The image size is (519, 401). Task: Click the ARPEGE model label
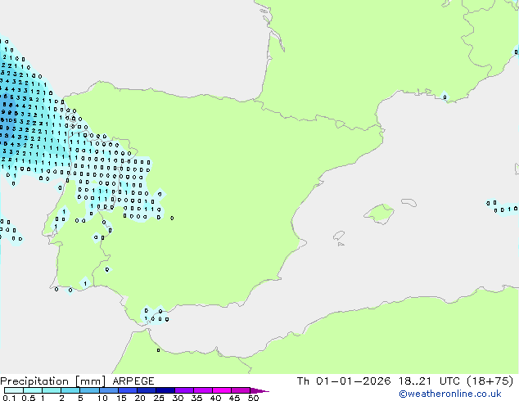click(132, 381)
